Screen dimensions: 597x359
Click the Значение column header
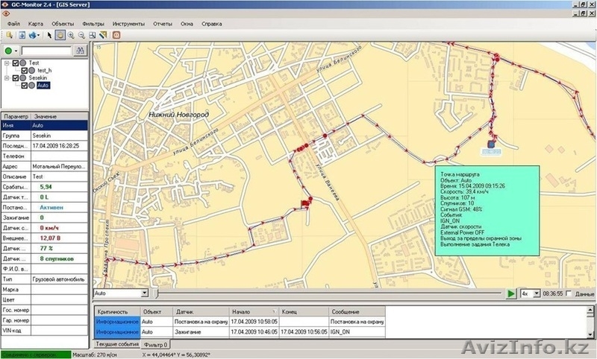pyautogui.click(x=60, y=116)
